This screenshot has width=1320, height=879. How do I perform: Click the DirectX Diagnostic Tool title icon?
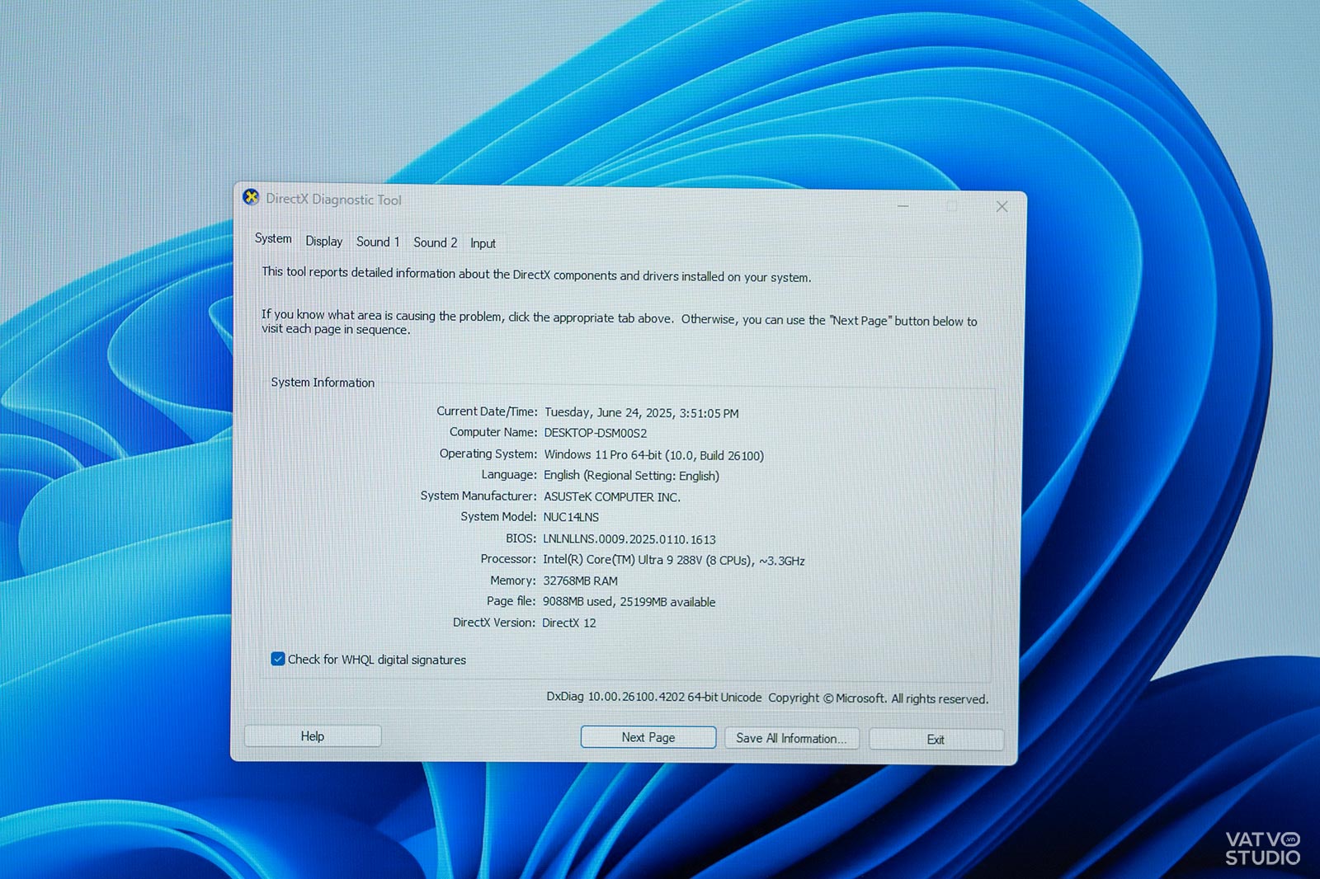pyautogui.click(x=251, y=197)
